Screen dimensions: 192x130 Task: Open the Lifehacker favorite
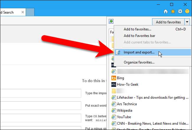(x=153, y=97)
